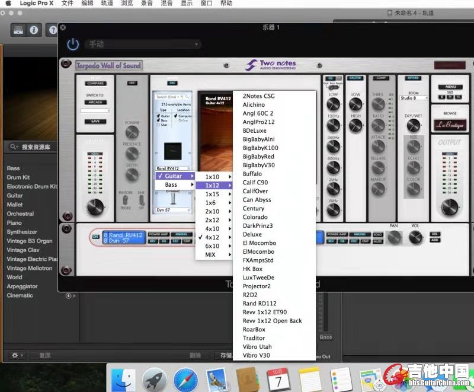Click the library gear settings icon
This screenshot has width=474, height=392.
point(15,355)
